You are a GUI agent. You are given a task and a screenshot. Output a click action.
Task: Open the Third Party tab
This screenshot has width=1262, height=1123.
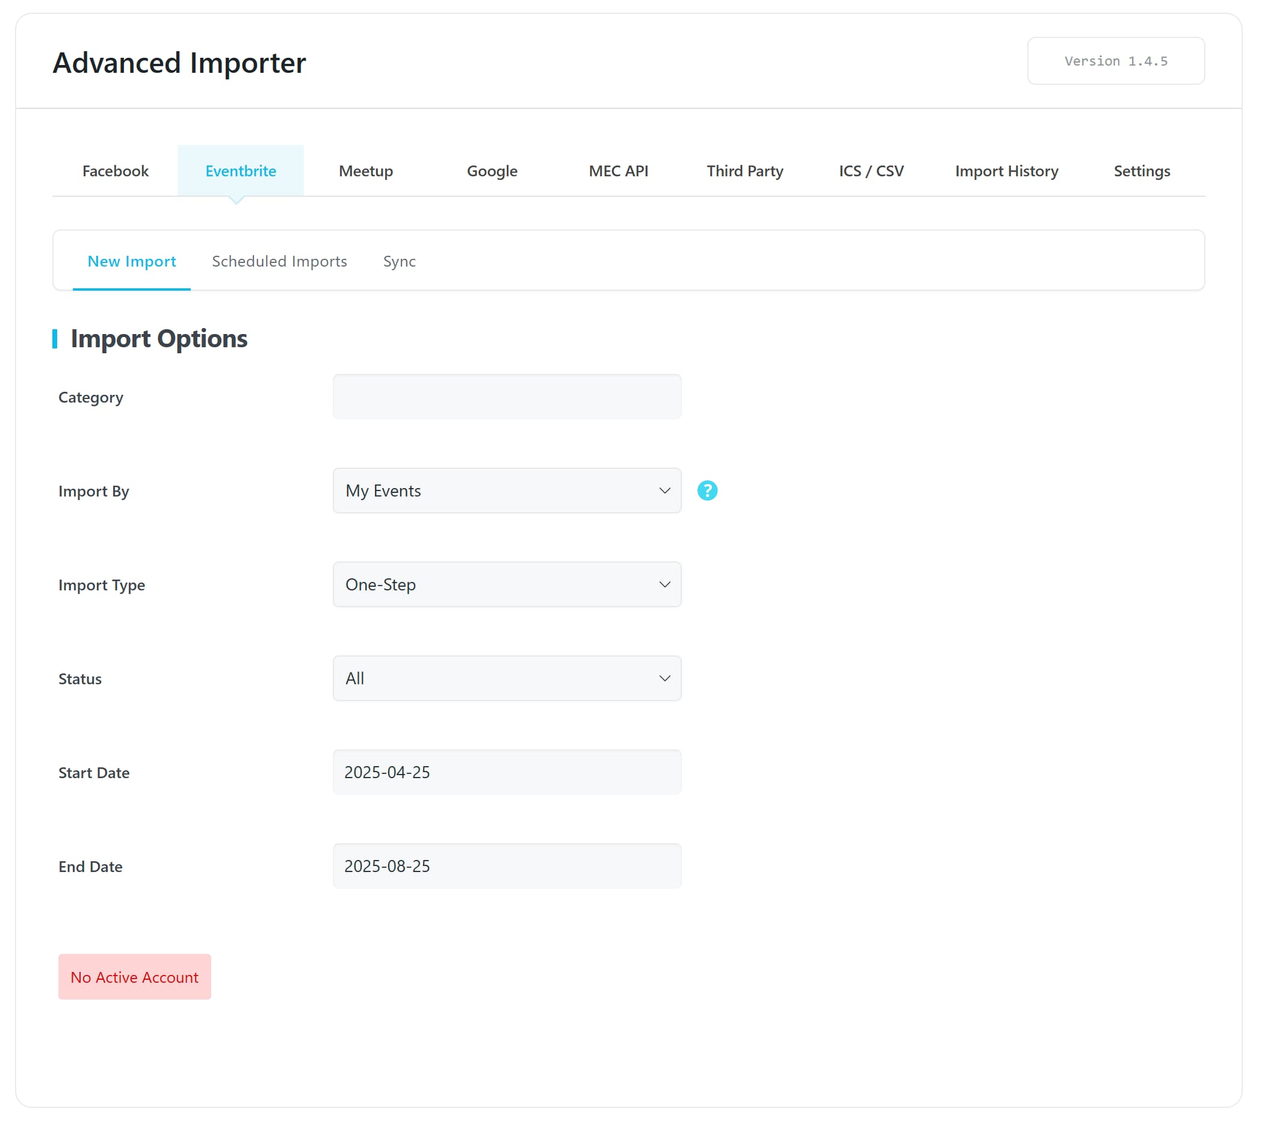(744, 171)
